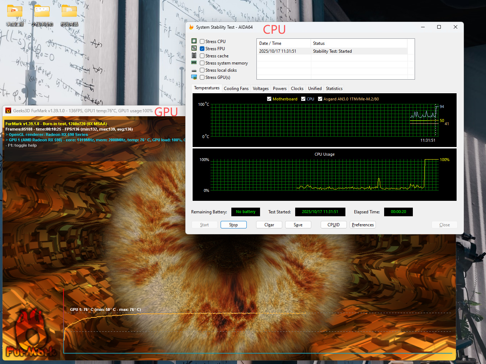The image size is (486, 364).
Task: Open the Voltages tab
Action: click(x=261, y=89)
